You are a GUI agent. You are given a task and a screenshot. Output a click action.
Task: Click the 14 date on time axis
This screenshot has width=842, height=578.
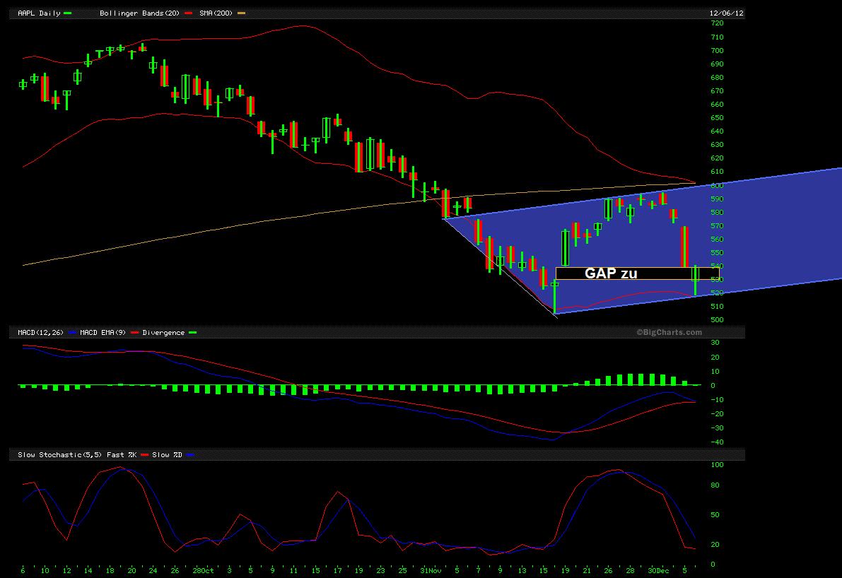tap(88, 570)
